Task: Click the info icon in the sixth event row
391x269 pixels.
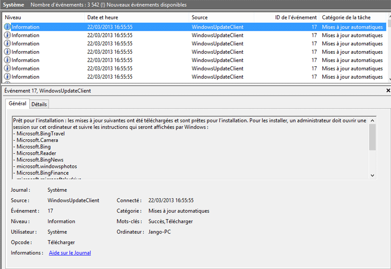Action: tap(7, 68)
